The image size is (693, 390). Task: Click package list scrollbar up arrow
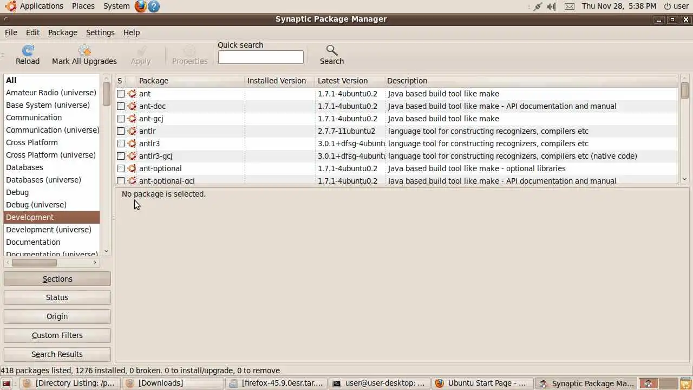pyautogui.click(x=684, y=77)
